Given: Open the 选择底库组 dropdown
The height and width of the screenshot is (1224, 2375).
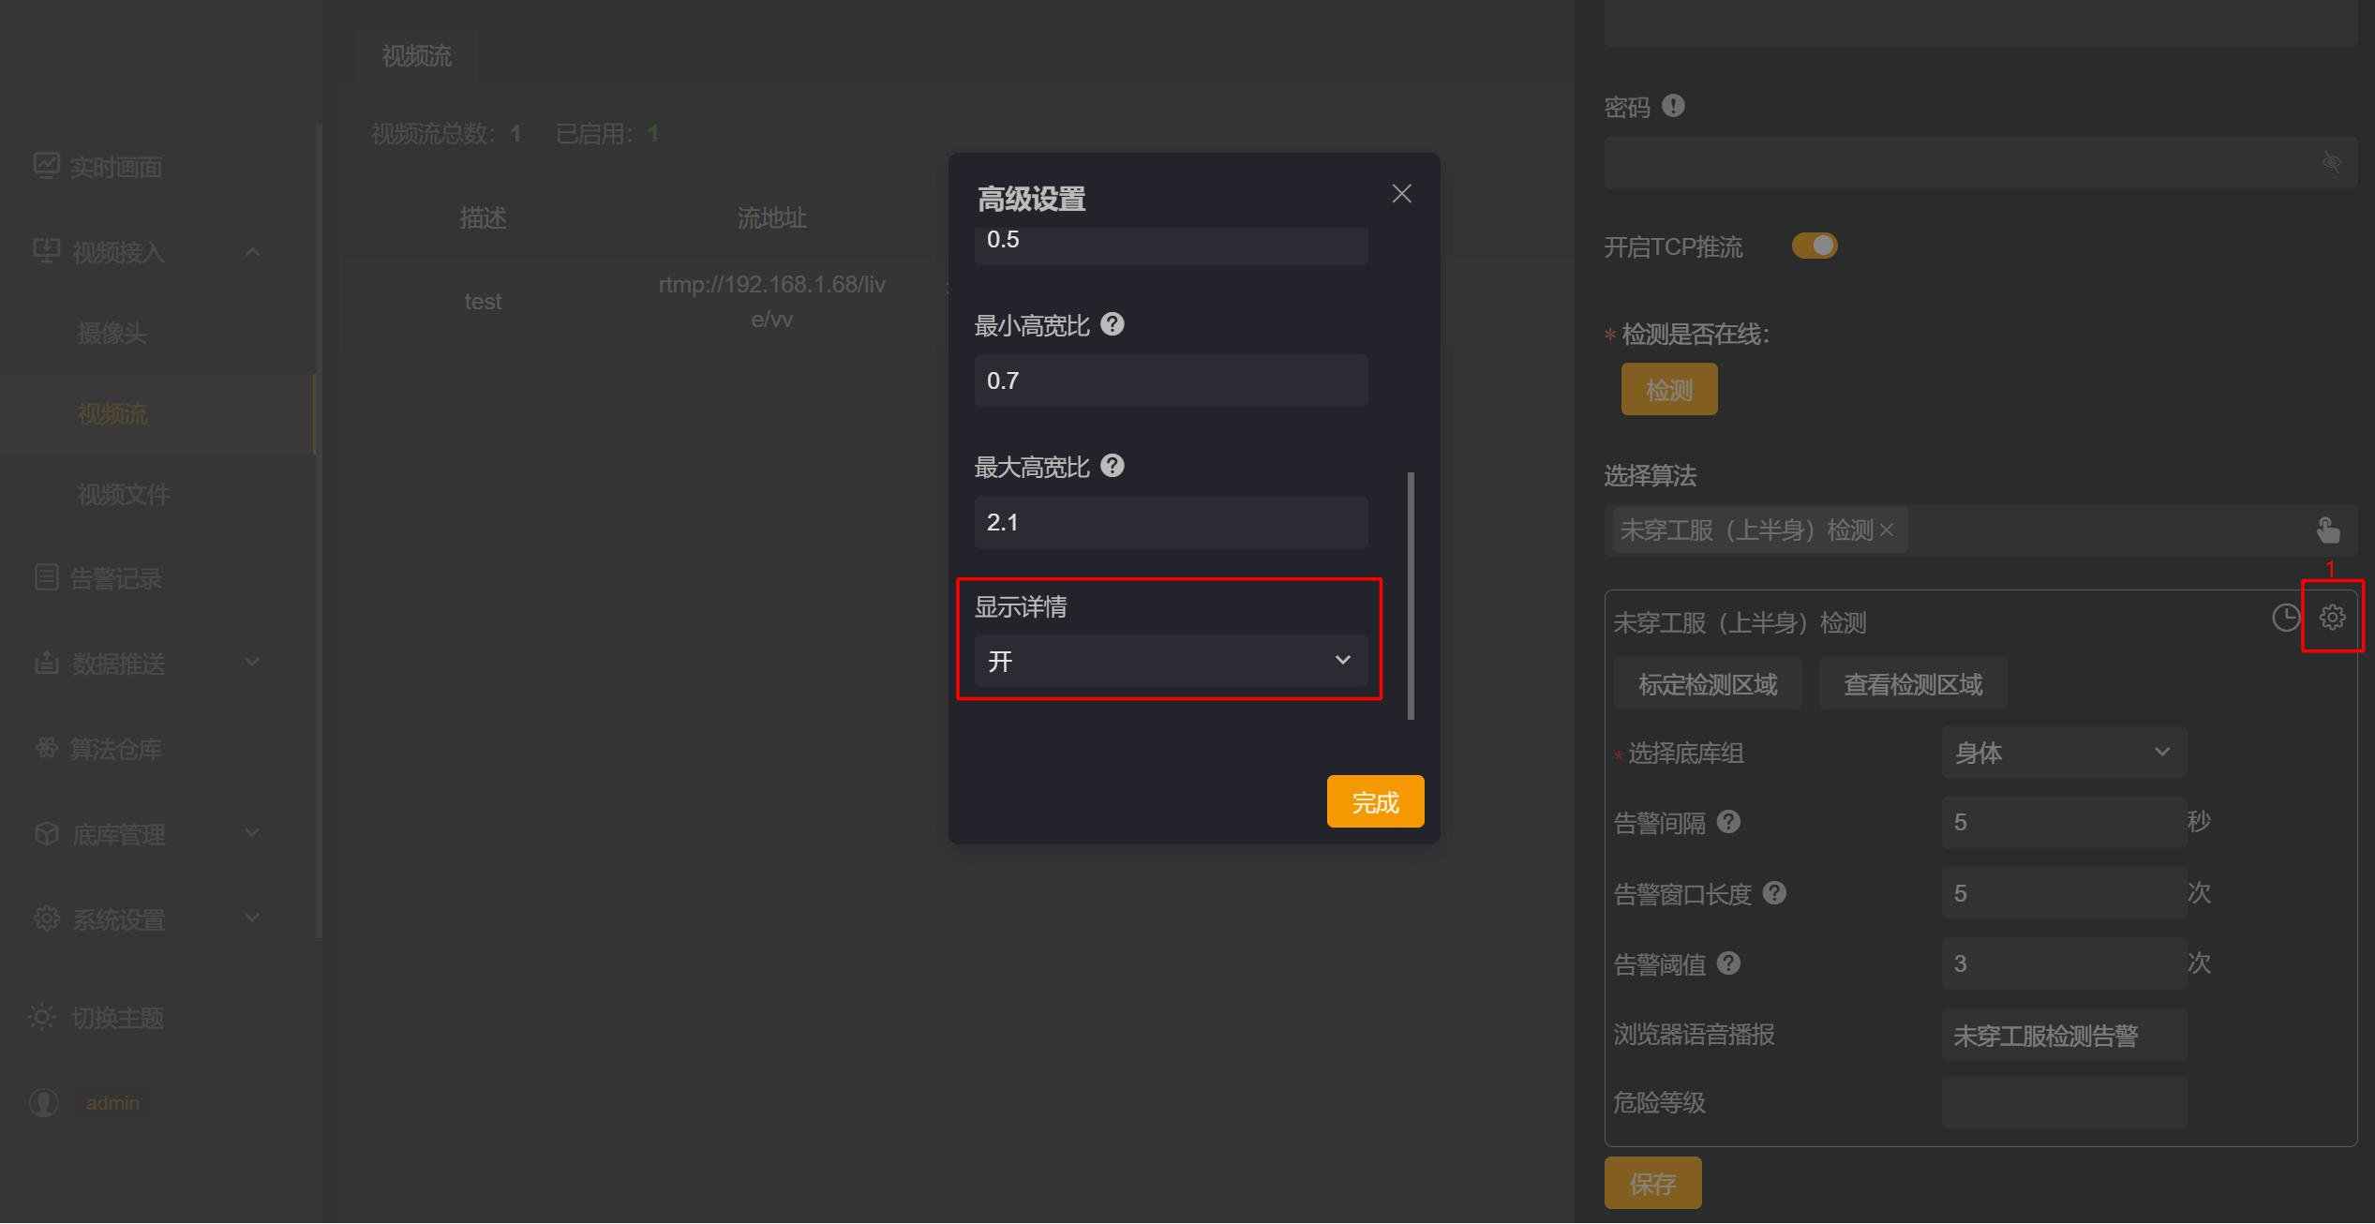Looking at the screenshot, I should pos(2063,753).
